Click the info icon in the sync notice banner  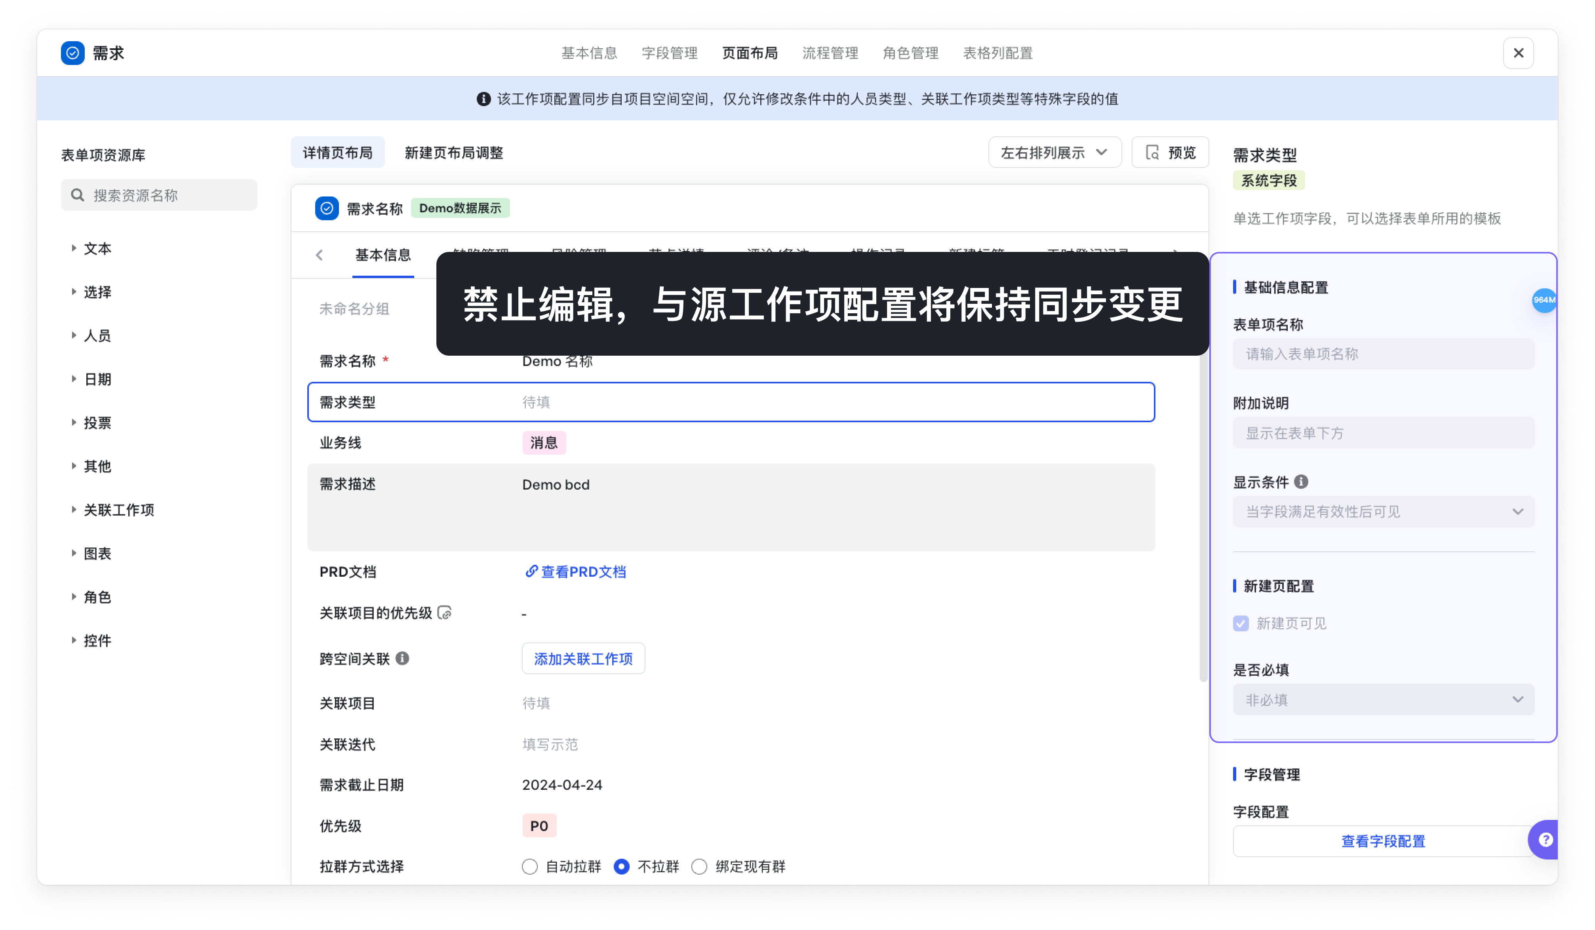(x=483, y=99)
